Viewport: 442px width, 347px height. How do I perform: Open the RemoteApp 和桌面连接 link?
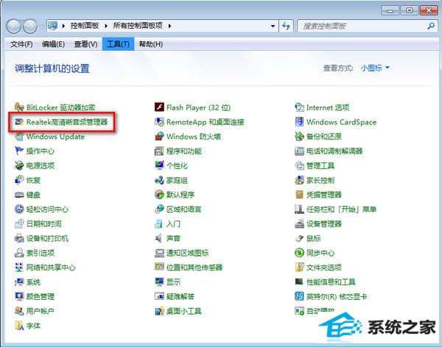(206, 122)
